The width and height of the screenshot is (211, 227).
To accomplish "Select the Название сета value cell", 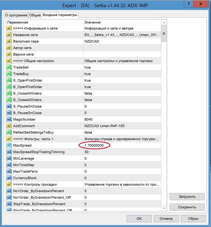I will tap(122, 35).
